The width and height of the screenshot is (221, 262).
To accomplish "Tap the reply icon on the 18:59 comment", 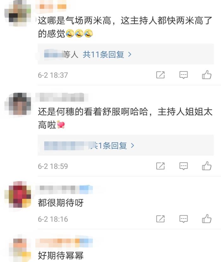I will pyautogui.click(x=183, y=166).
